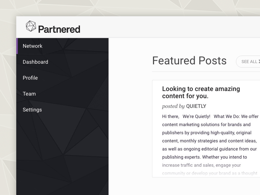Click blank area left of Featured Posts heading
Viewport: 260px width, 195px height.
(x=130, y=61)
